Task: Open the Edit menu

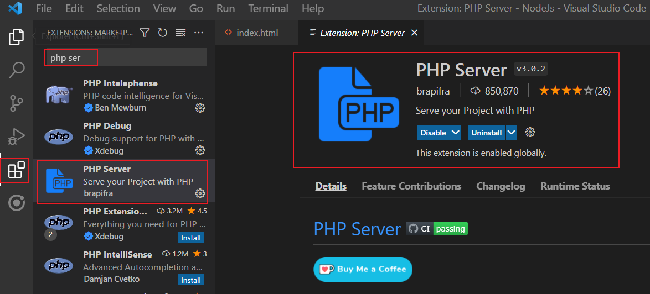Action: (74, 8)
